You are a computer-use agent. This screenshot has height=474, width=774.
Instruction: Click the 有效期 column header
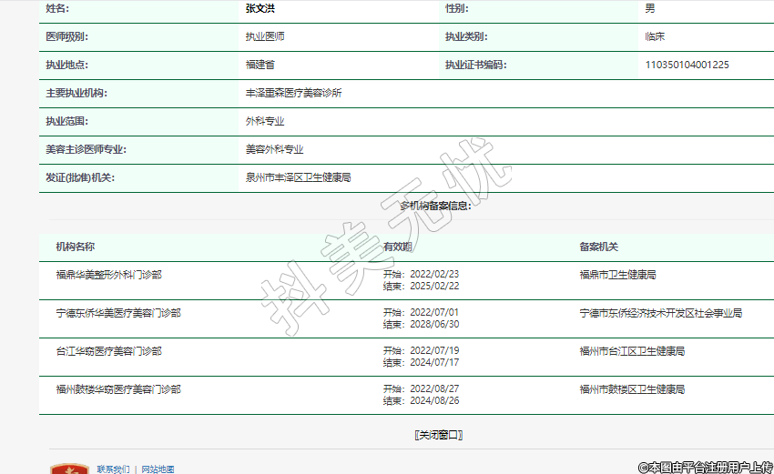coord(398,247)
